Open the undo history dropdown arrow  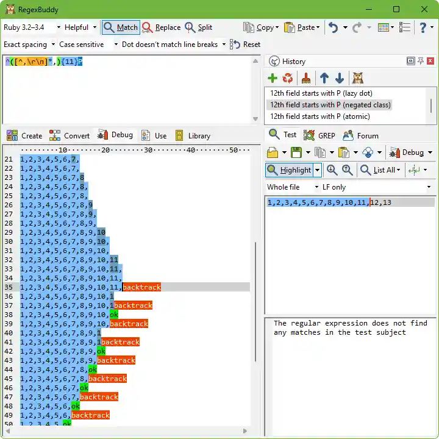pos(346,27)
